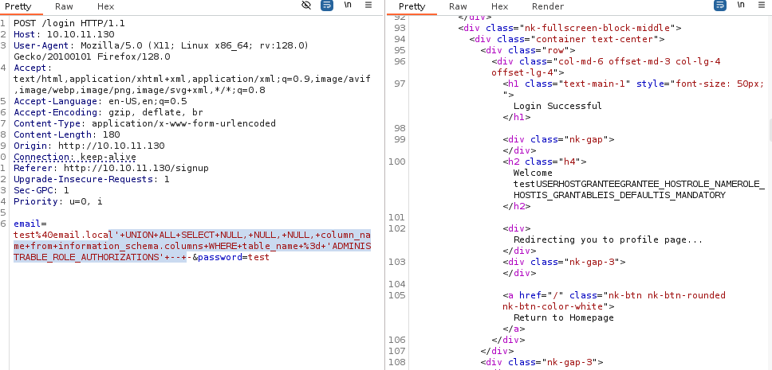Click 'Login Successful' text in response

click(x=557, y=106)
